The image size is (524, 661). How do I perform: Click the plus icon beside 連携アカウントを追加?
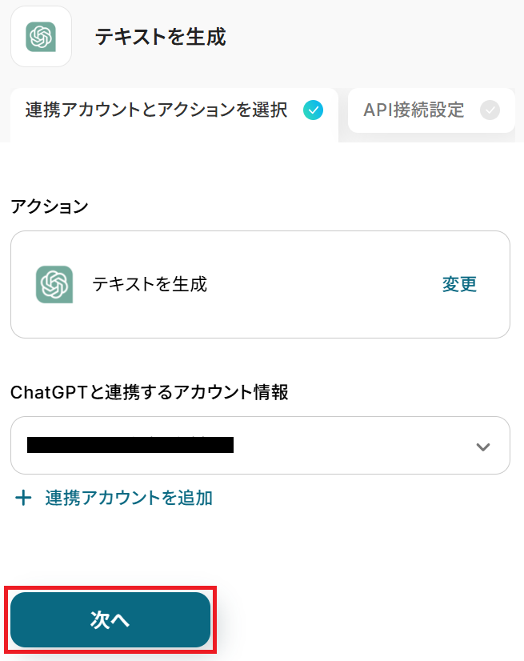(23, 498)
